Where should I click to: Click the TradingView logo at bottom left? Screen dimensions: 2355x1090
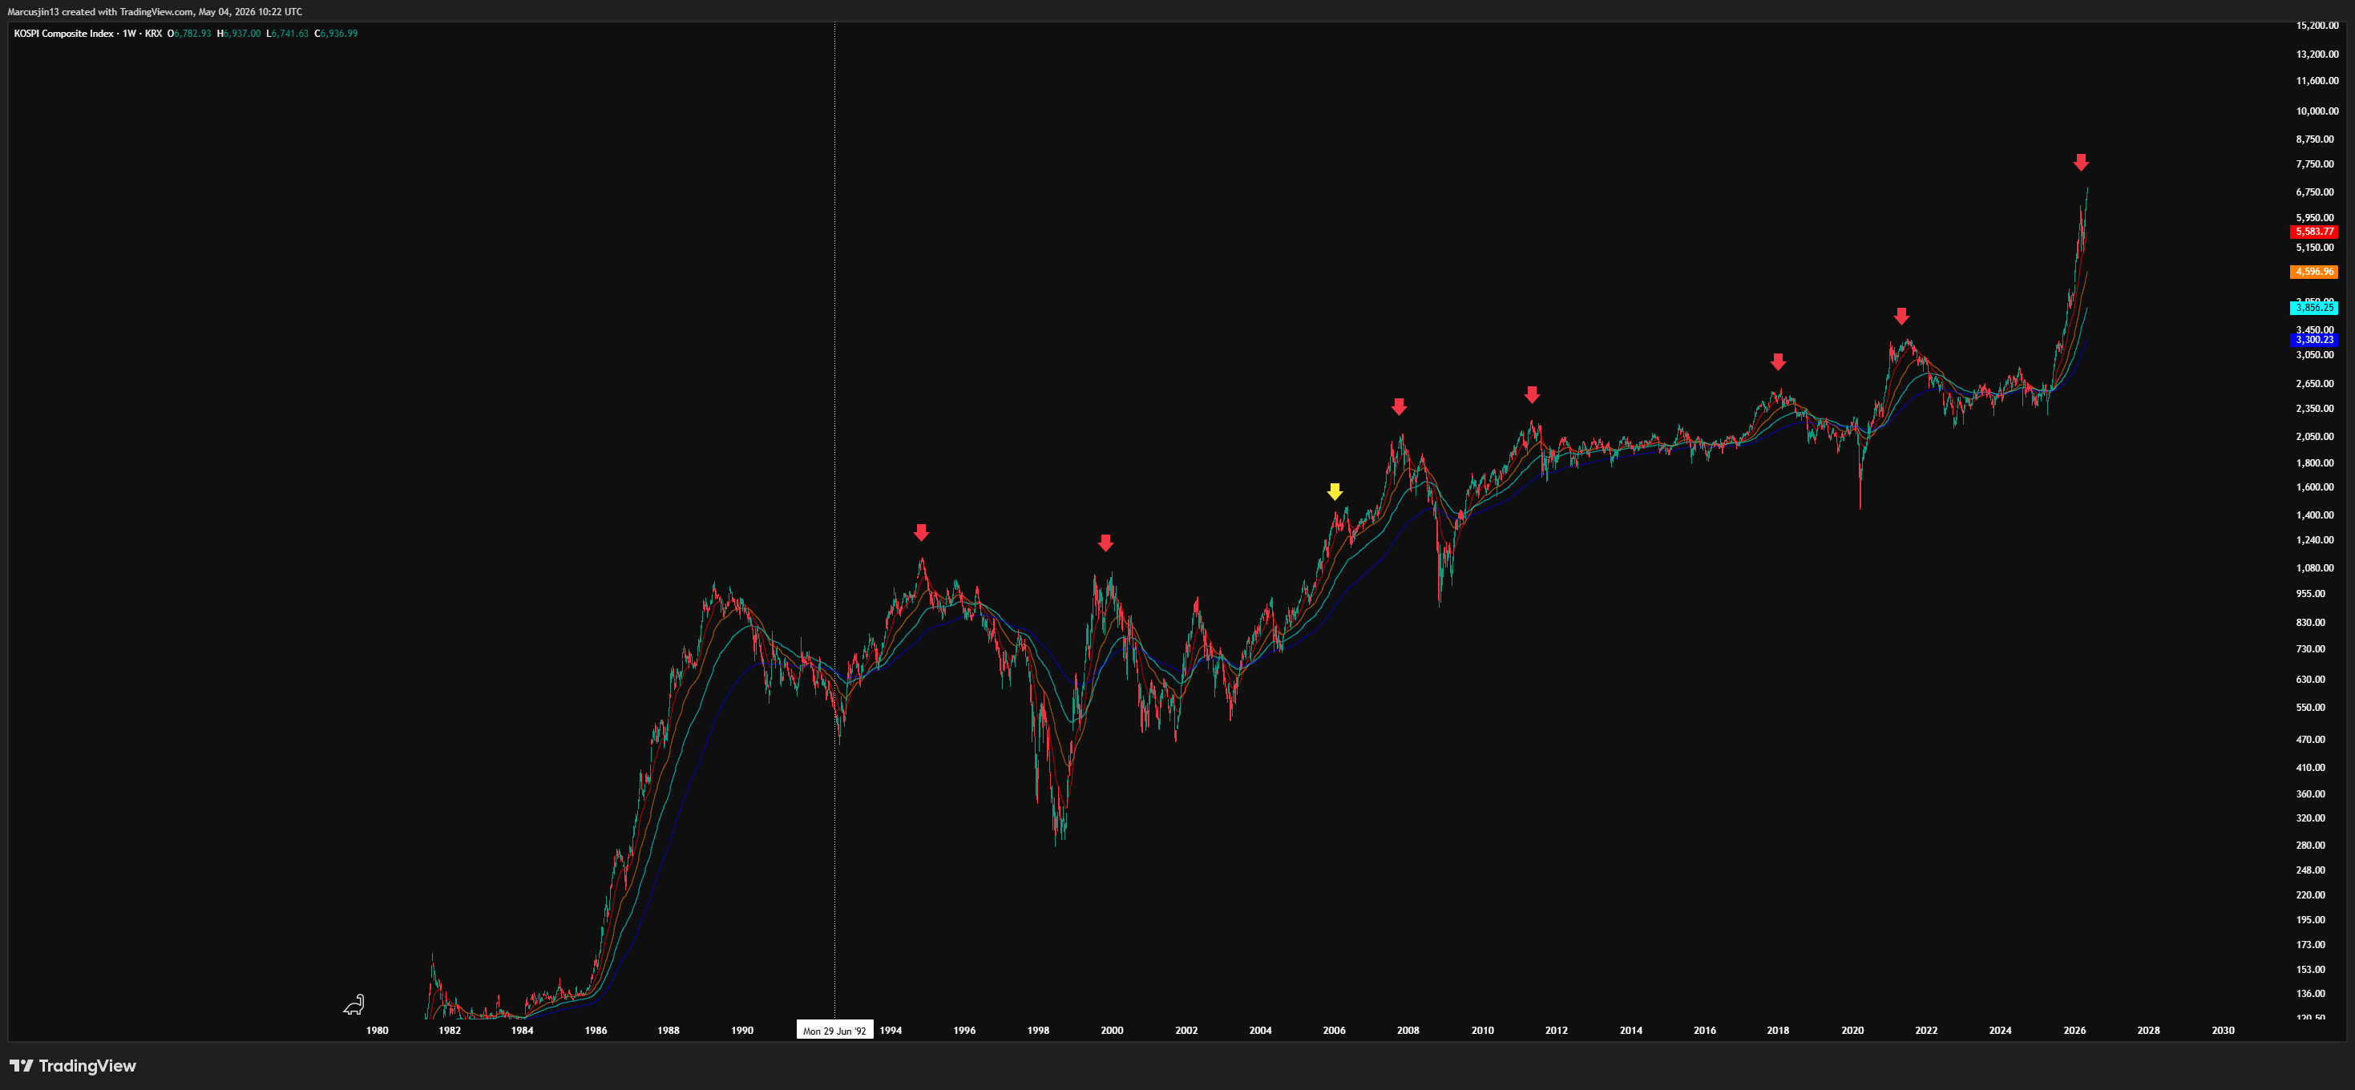coord(73,1065)
